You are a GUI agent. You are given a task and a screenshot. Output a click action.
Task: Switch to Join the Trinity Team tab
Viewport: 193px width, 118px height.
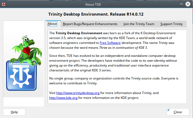[x=139, y=24]
